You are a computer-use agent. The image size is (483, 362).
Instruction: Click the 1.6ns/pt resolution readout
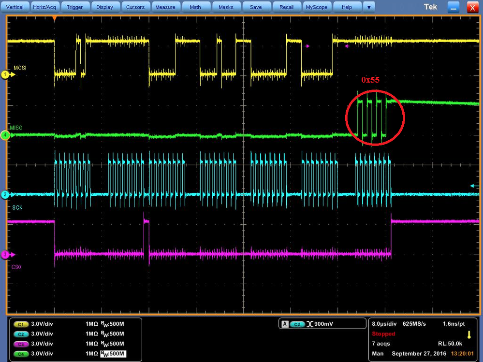(x=454, y=324)
